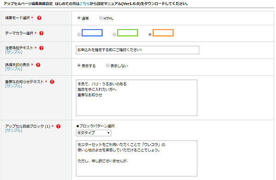Open サンプル link under 誘導矢印の表示

(x=14, y=69)
